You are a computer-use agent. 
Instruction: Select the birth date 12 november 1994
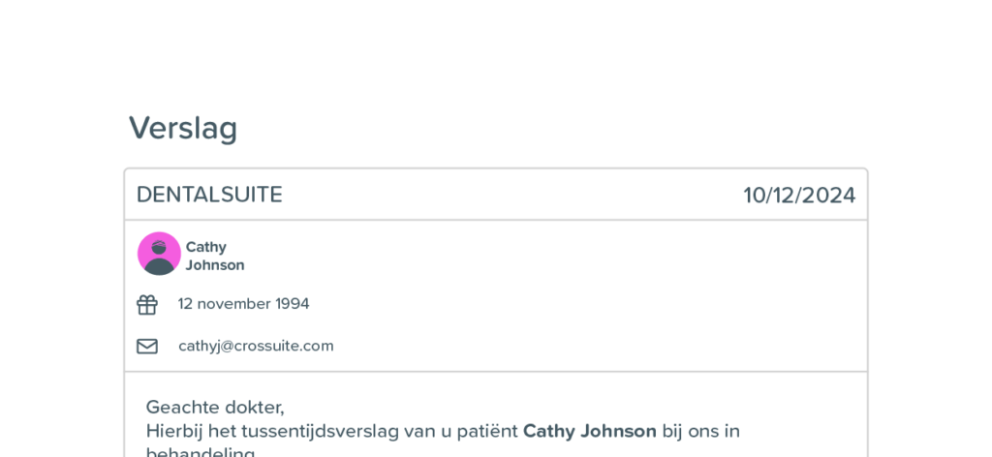pos(243,304)
